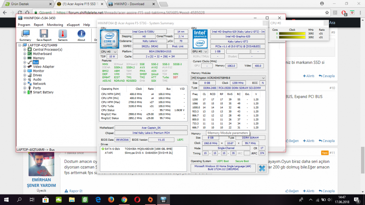Screen dimensions: 365x205
Task: Collapse the LAPTOP-4JQTU4M9 root node
Action: (x=20, y=45)
